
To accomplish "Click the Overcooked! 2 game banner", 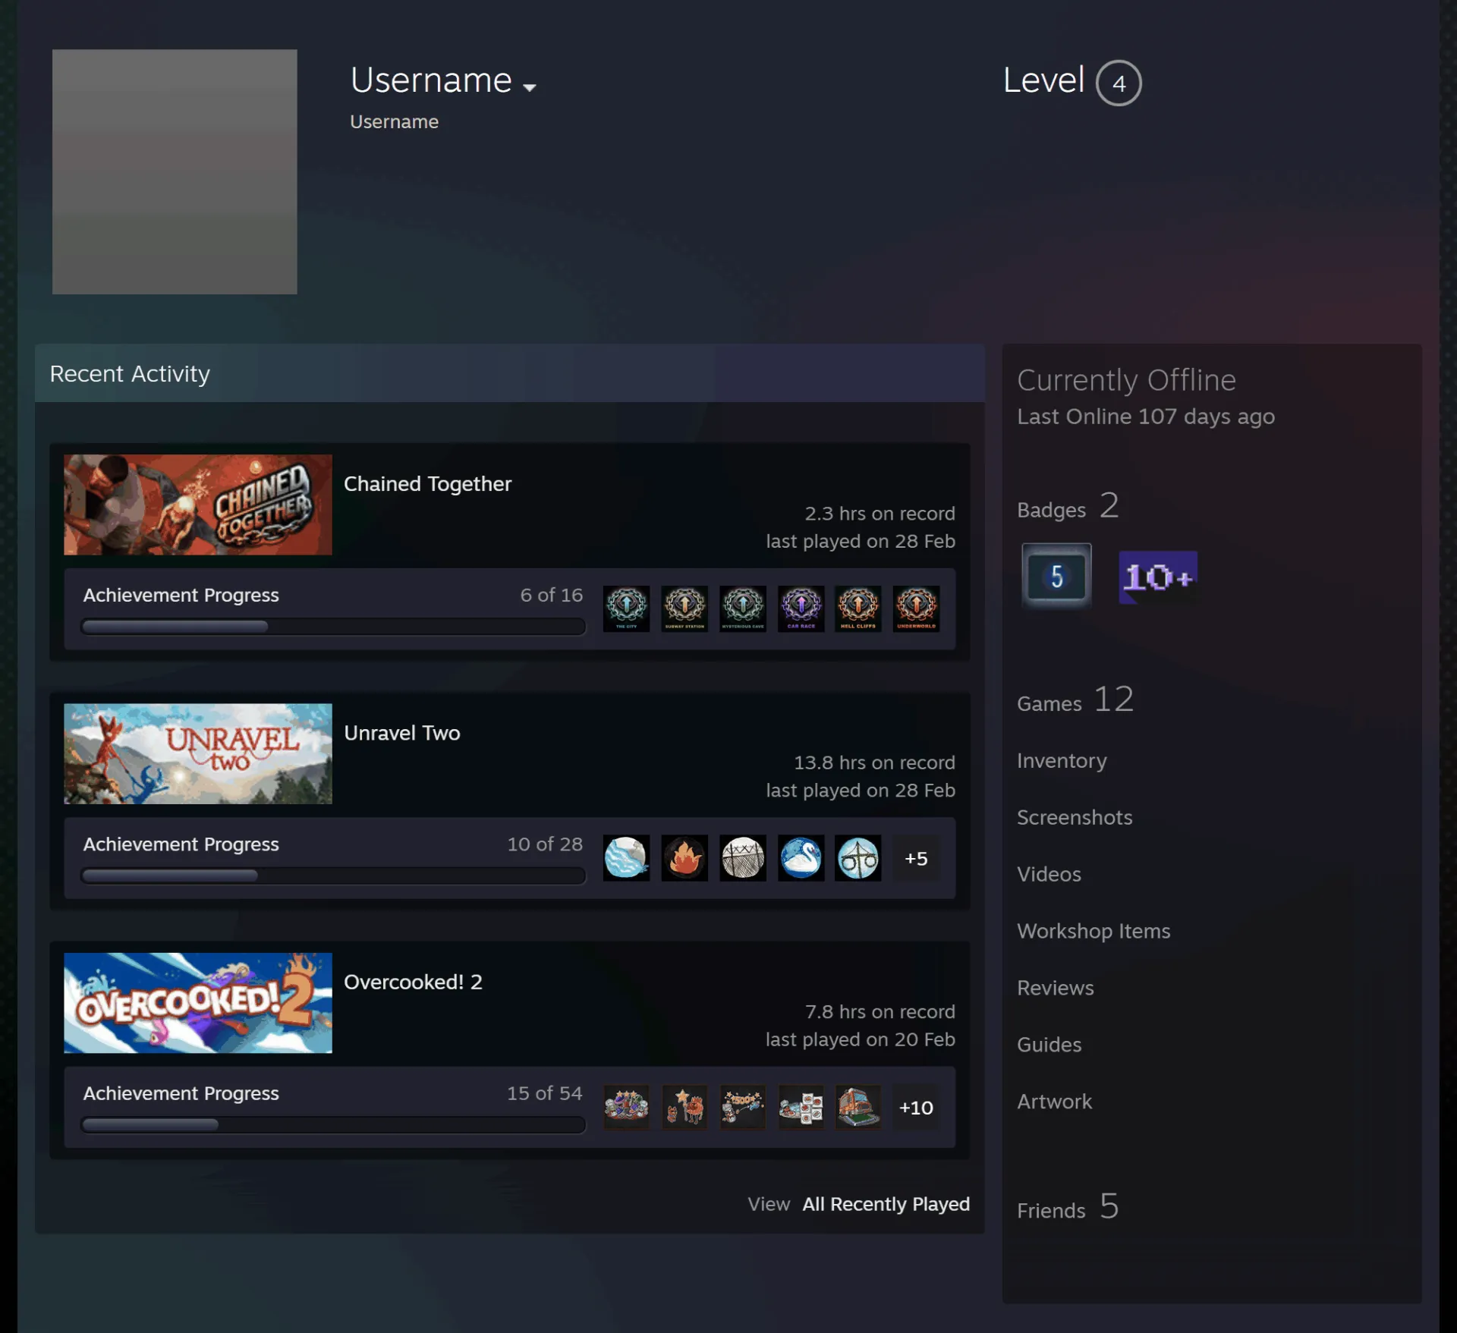I will 198,1003.
